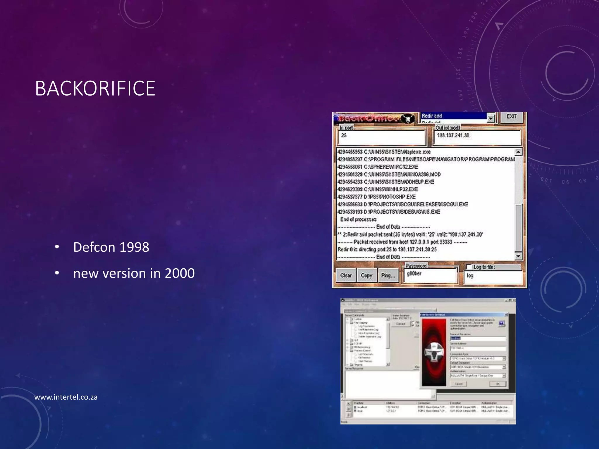Click the output log scrollbar thumb
Viewport: 599px width, 449px height.
coord(518,227)
